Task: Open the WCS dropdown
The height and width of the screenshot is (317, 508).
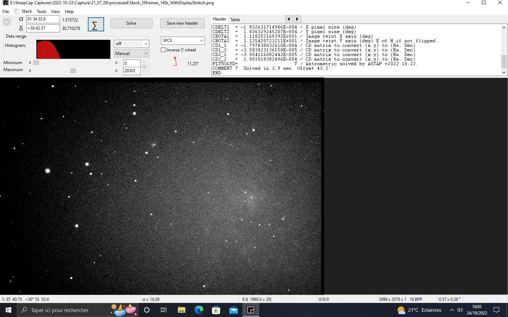Action: click(183, 41)
